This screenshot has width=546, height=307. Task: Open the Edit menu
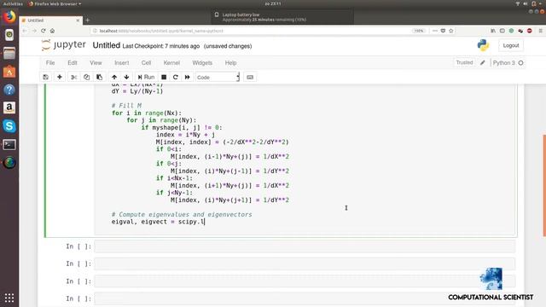point(72,62)
